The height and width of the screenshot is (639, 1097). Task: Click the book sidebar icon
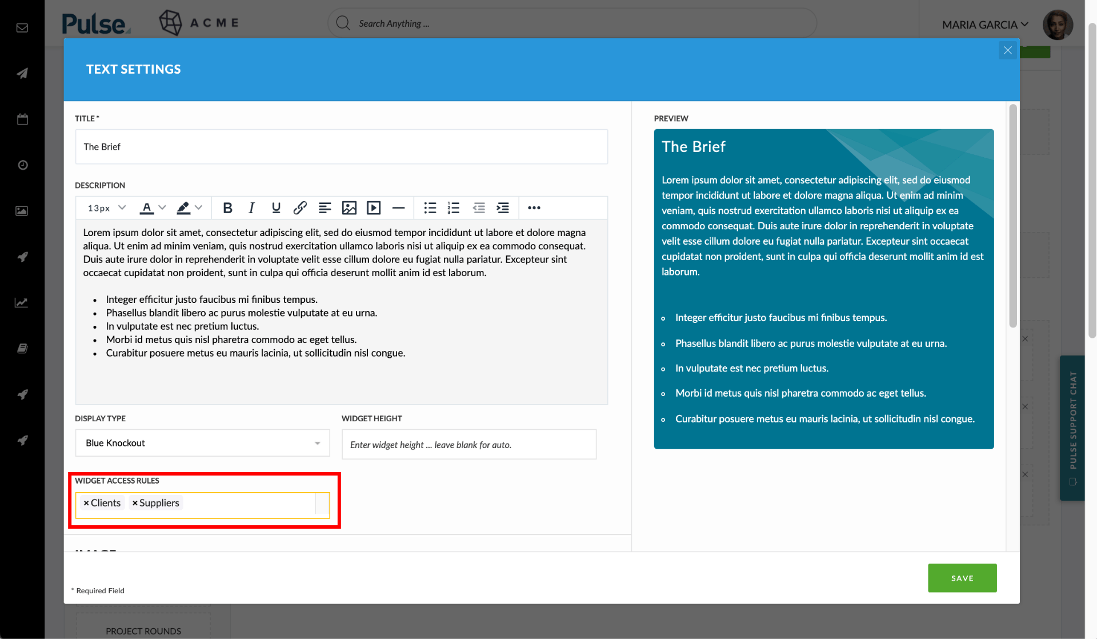pyautogui.click(x=22, y=348)
